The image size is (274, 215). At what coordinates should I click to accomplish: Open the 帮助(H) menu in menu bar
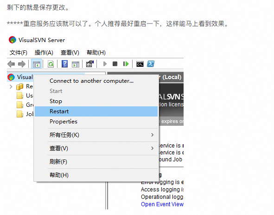(96, 53)
